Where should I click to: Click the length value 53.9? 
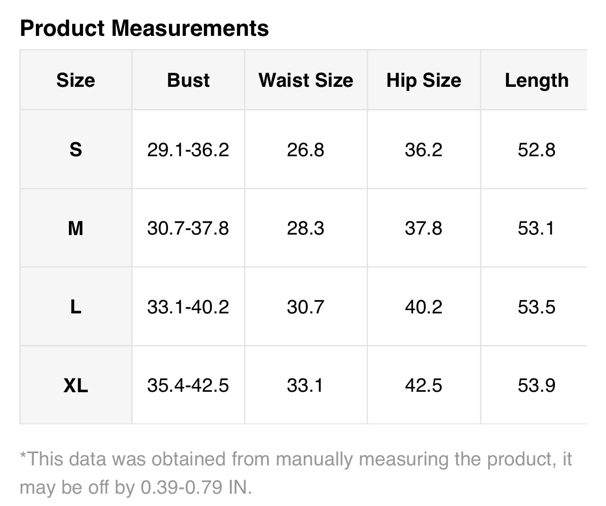(537, 386)
